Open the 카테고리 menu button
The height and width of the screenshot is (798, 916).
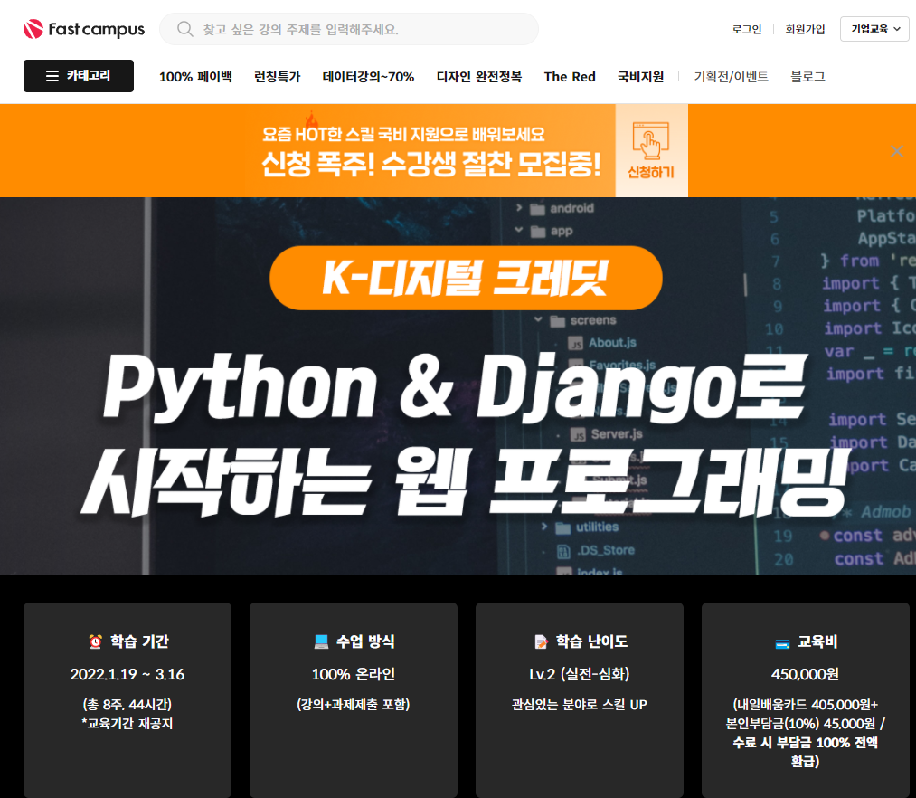(x=79, y=76)
